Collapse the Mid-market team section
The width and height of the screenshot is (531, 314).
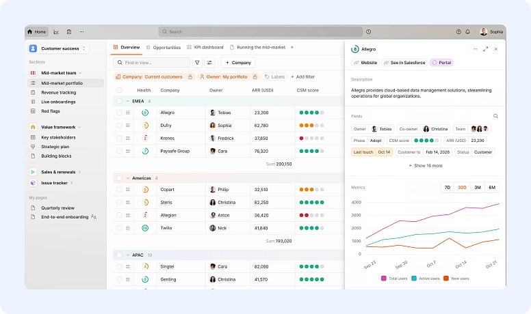(80, 72)
